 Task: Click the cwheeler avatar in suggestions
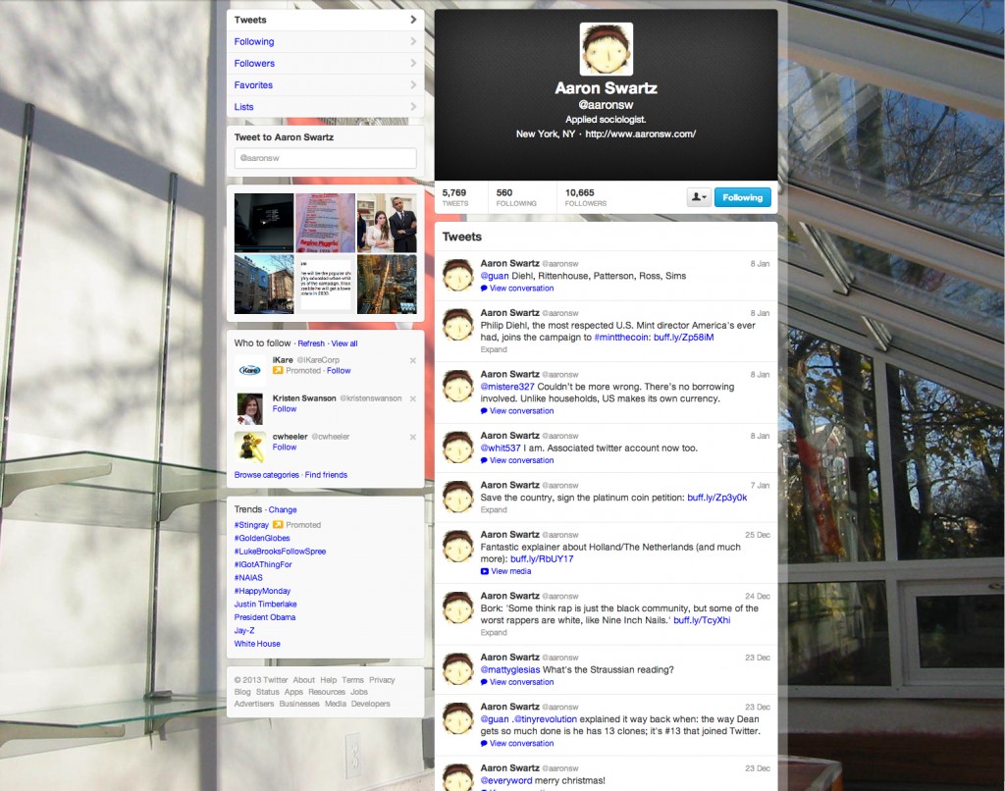(x=250, y=448)
